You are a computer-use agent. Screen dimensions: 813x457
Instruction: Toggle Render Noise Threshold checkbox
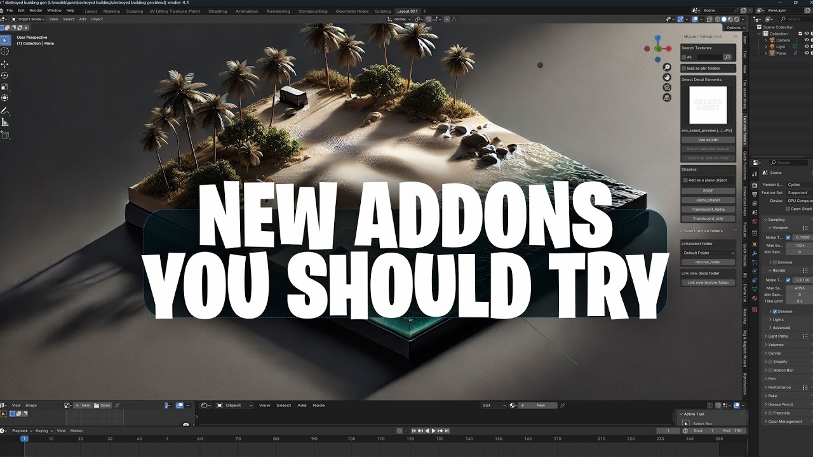(788, 280)
